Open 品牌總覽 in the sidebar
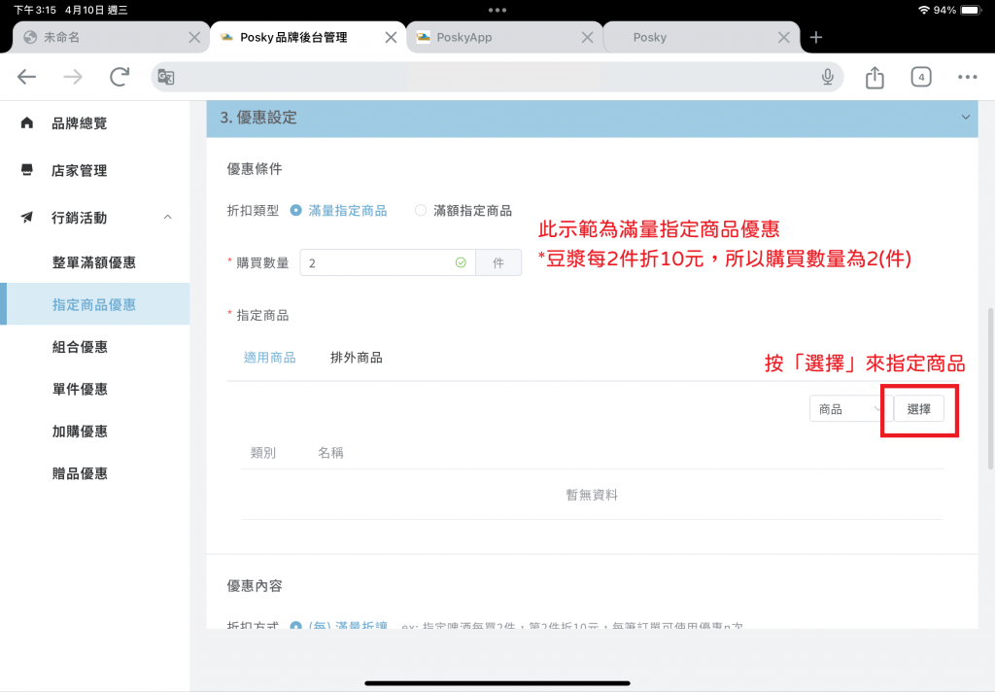The height and width of the screenshot is (692, 995). click(80, 123)
